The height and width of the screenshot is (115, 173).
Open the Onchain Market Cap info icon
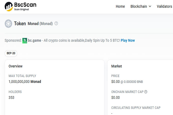(146, 92)
